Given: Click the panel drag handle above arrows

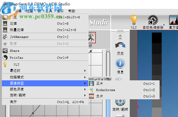Looking at the screenshot, I should pos(120,31).
